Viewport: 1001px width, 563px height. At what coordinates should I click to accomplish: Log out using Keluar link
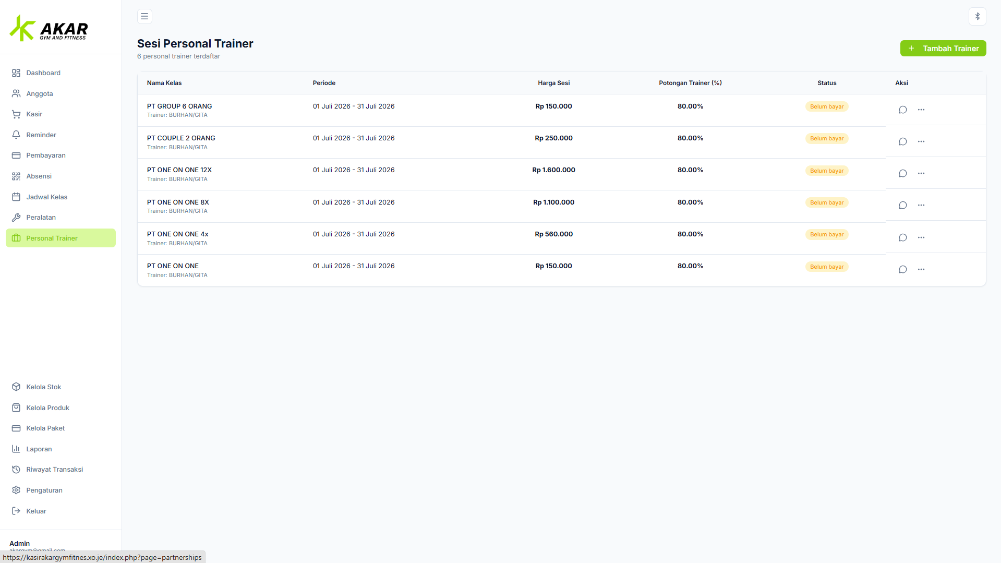pos(61,511)
